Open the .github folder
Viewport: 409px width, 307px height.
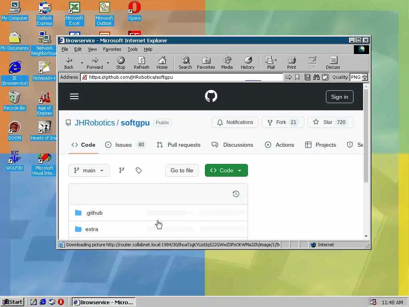click(94, 213)
